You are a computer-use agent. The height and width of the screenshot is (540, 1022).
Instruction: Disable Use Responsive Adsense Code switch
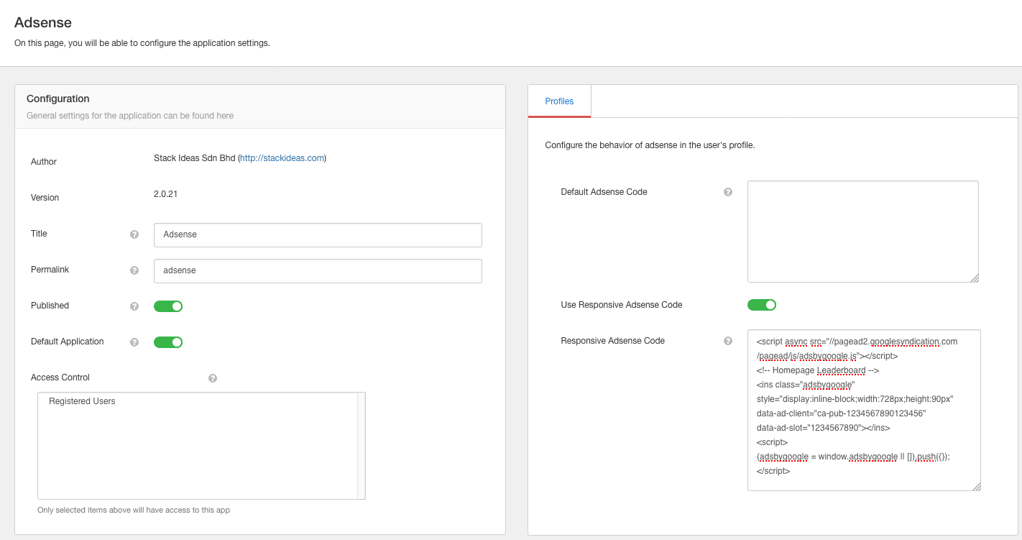click(x=762, y=305)
